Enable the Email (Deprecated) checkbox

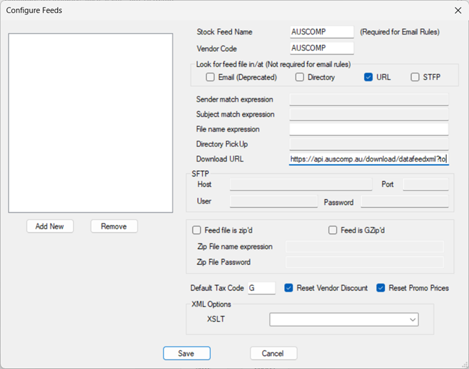210,77
